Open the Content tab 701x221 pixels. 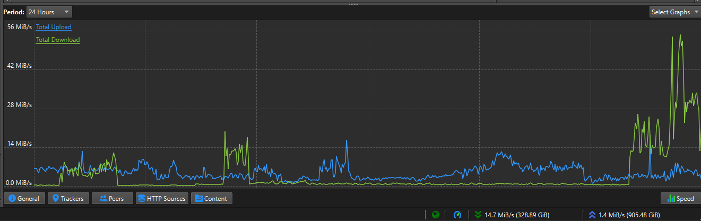pyautogui.click(x=211, y=199)
